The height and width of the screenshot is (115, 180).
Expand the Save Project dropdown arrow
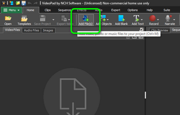[53, 20]
